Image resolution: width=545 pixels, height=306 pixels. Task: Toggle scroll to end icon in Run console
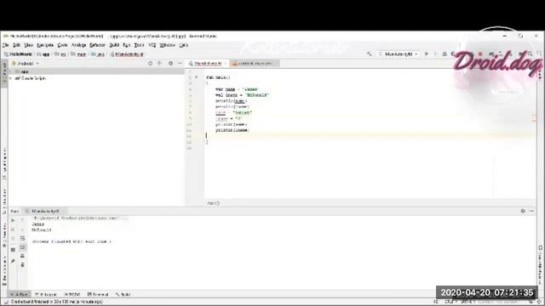(23, 247)
